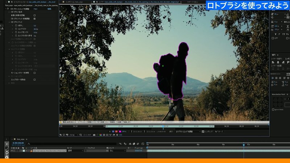This screenshot has height=163, width=290.
Task: Hide the video layer with its eye icon
Action: coord(12,151)
